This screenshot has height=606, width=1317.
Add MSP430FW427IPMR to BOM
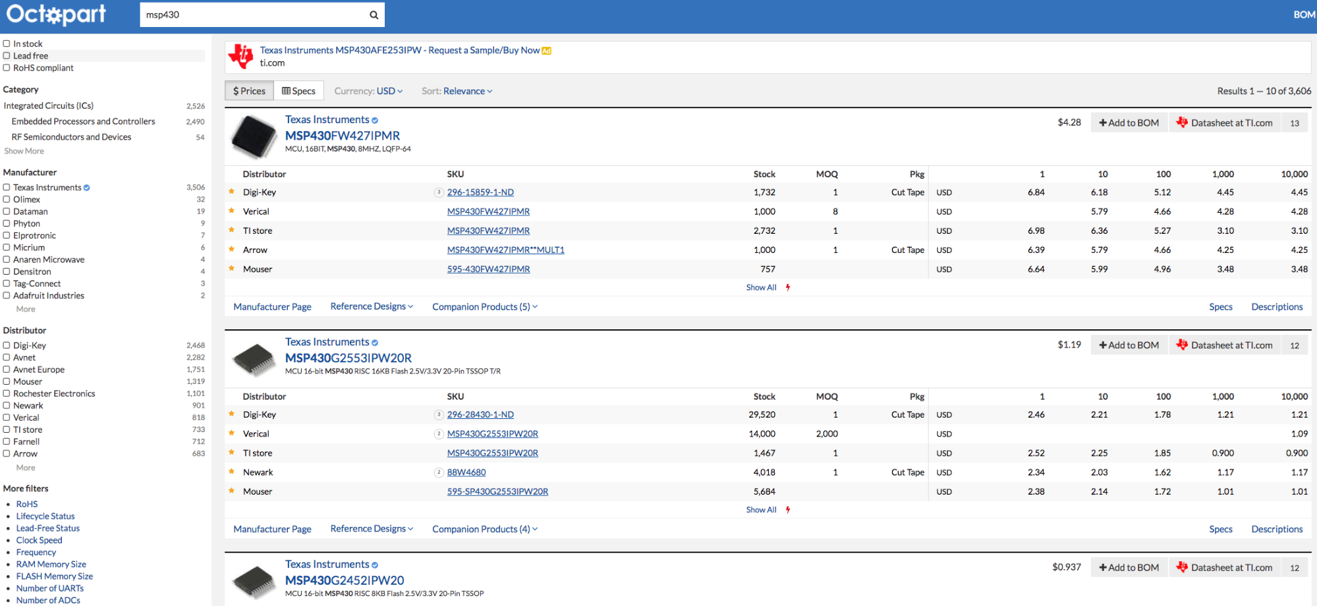pos(1129,123)
